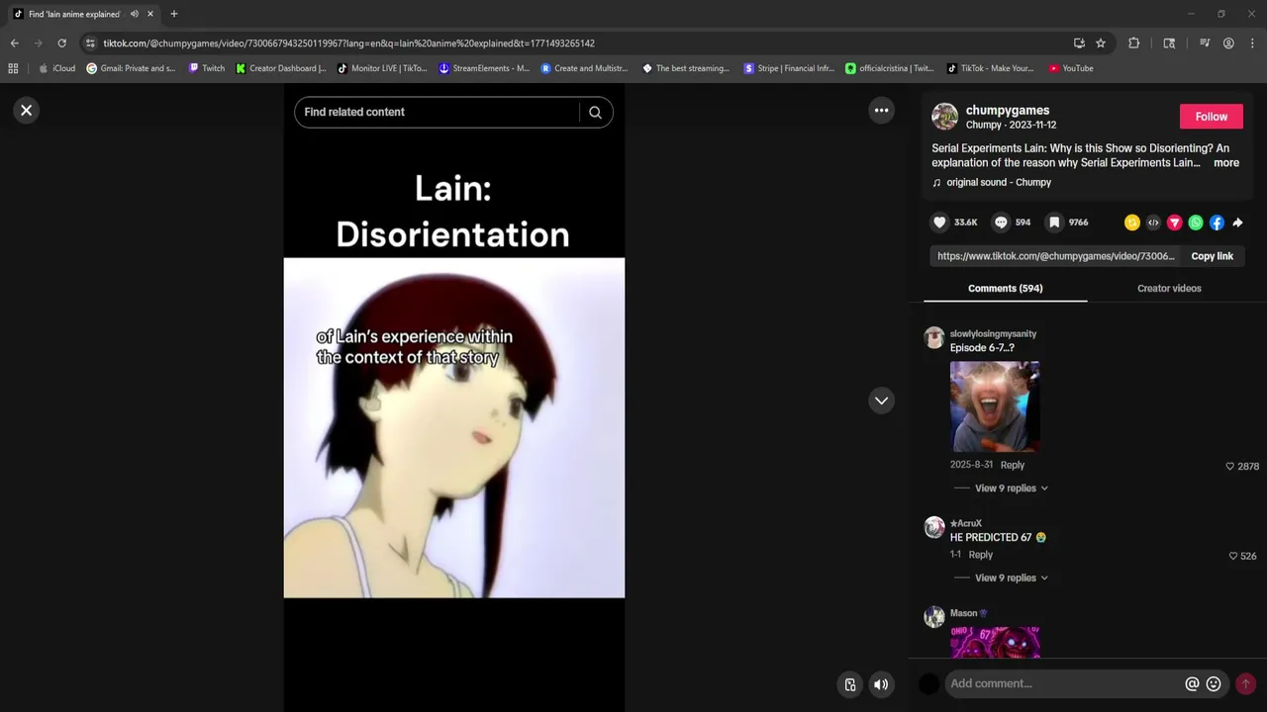
Task: Open the three-dot more options menu on video
Action: click(x=881, y=111)
